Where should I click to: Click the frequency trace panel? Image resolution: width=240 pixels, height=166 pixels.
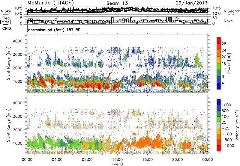117,20
